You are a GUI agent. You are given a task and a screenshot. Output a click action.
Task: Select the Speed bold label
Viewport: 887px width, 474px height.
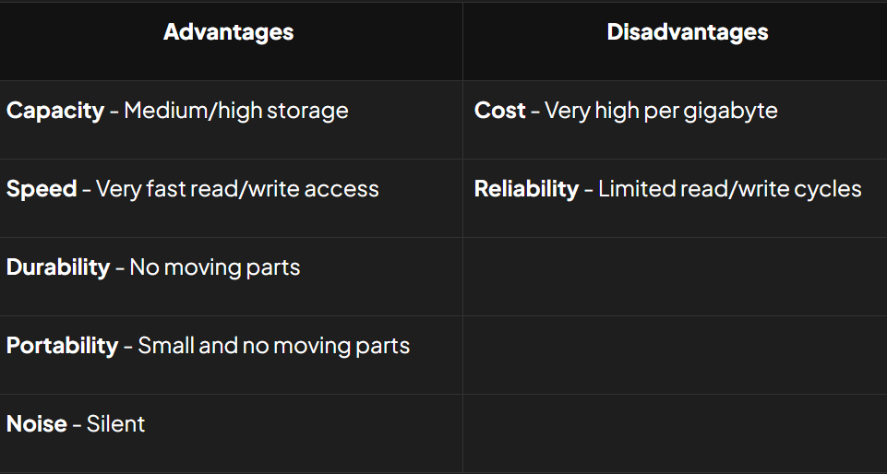(42, 189)
